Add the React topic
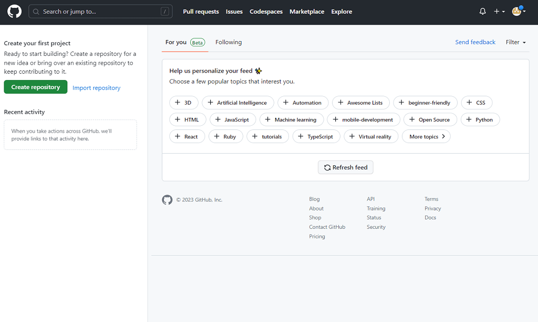538x322 pixels. coord(187,136)
